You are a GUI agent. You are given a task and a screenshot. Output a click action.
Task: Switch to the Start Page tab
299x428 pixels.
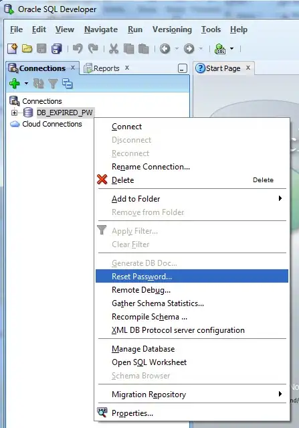tap(223, 68)
